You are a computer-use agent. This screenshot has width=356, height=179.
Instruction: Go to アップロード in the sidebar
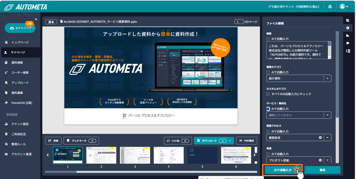point(20,83)
